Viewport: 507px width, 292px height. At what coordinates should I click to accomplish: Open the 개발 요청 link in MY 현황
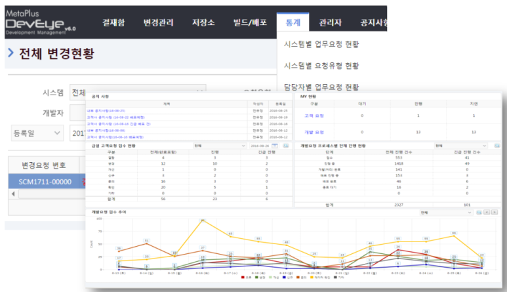(x=314, y=132)
